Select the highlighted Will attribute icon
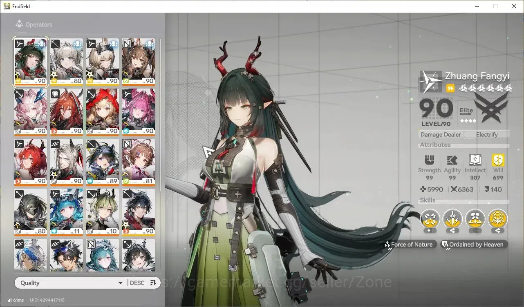The height and width of the screenshot is (307, 524). coord(498,160)
